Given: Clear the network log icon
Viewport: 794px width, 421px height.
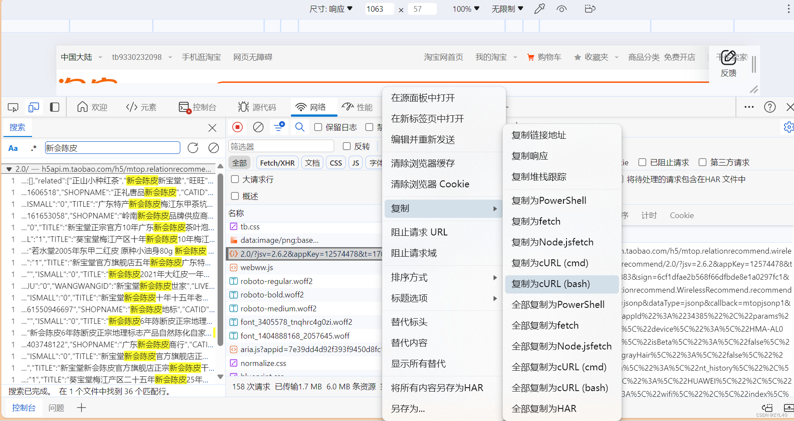Looking at the screenshot, I should [258, 127].
